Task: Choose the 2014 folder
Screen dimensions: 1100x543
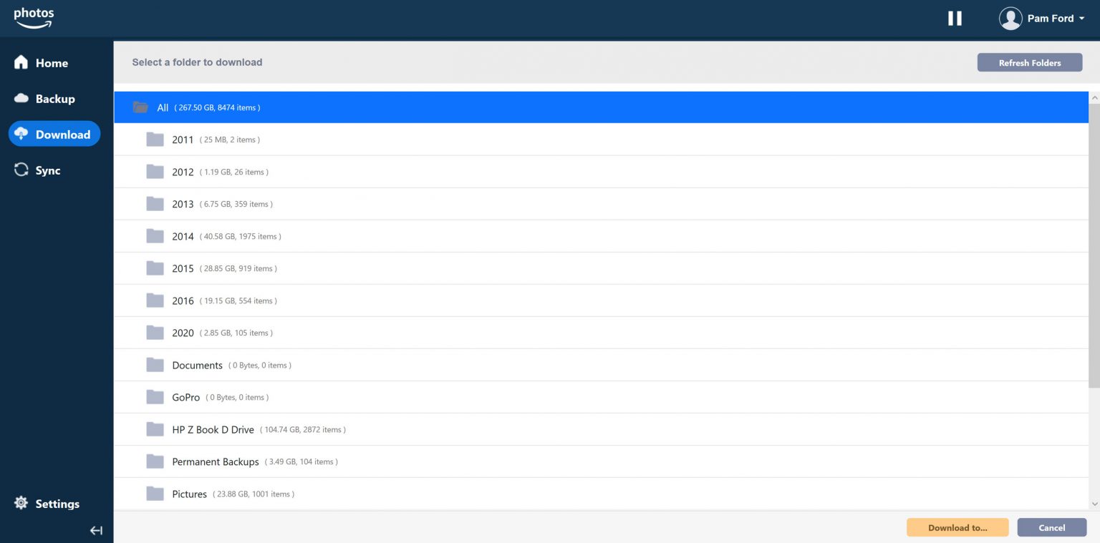Action: (x=183, y=236)
